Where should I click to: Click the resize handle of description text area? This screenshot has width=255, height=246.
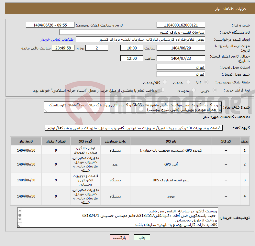click(x=45, y=111)
